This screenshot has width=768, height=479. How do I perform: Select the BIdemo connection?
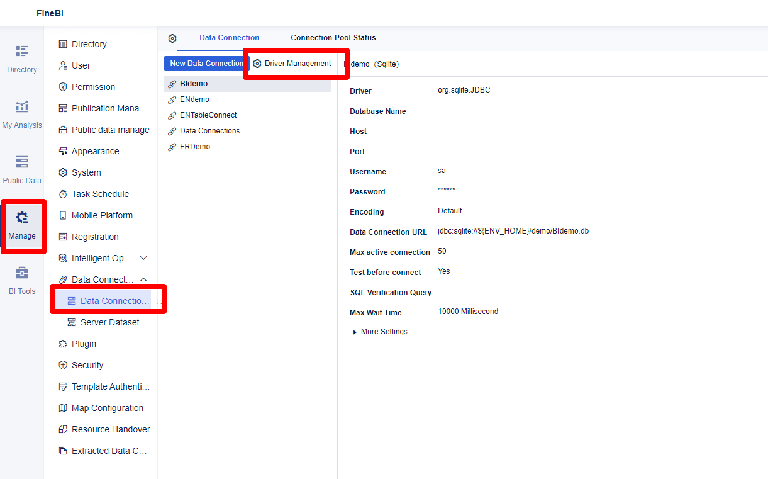[247, 84]
